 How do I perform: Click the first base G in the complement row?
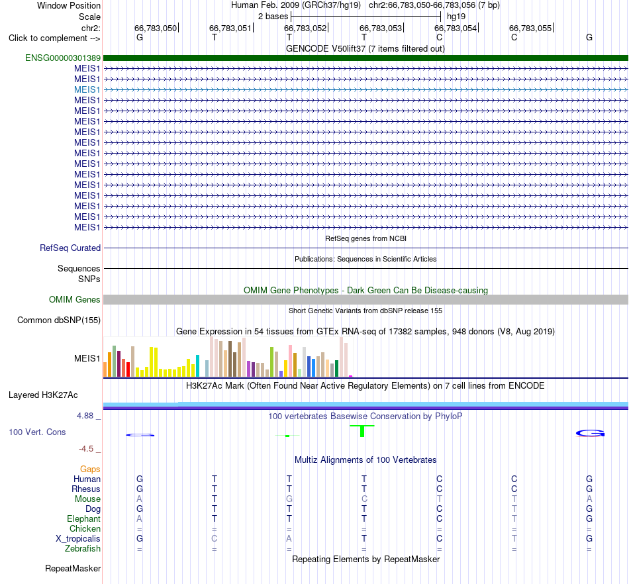pyautogui.click(x=140, y=37)
